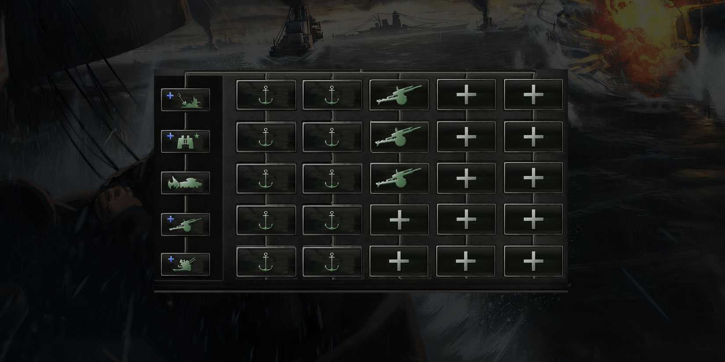
Task: Click the first anchor slot in the bottom row
Action: point(266,262)
